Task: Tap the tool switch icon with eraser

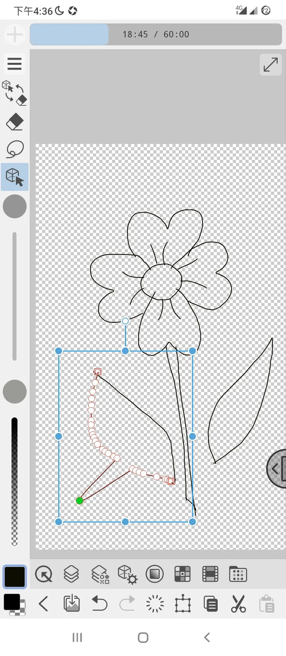Action: (x=14, y=93)
